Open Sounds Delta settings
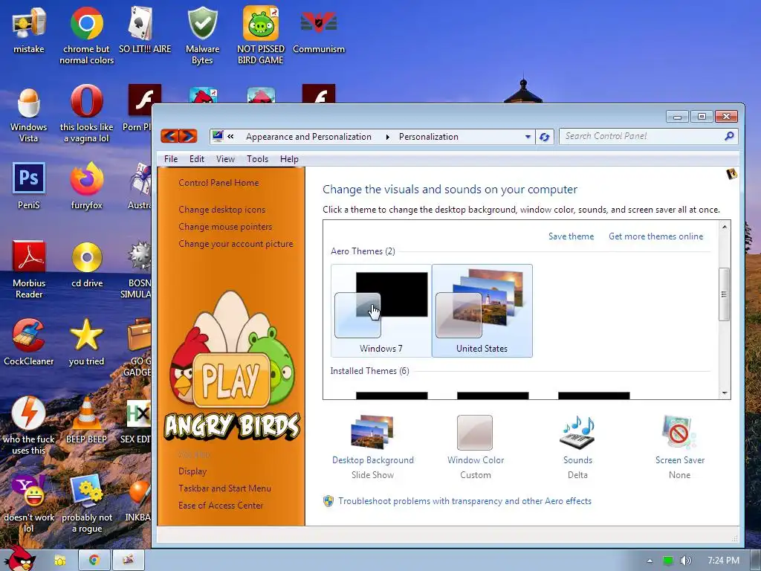 577,447
